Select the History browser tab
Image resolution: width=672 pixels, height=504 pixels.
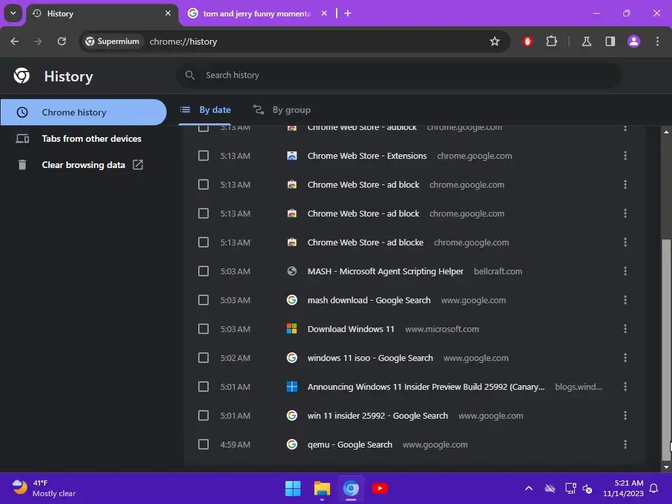(102, 14)
